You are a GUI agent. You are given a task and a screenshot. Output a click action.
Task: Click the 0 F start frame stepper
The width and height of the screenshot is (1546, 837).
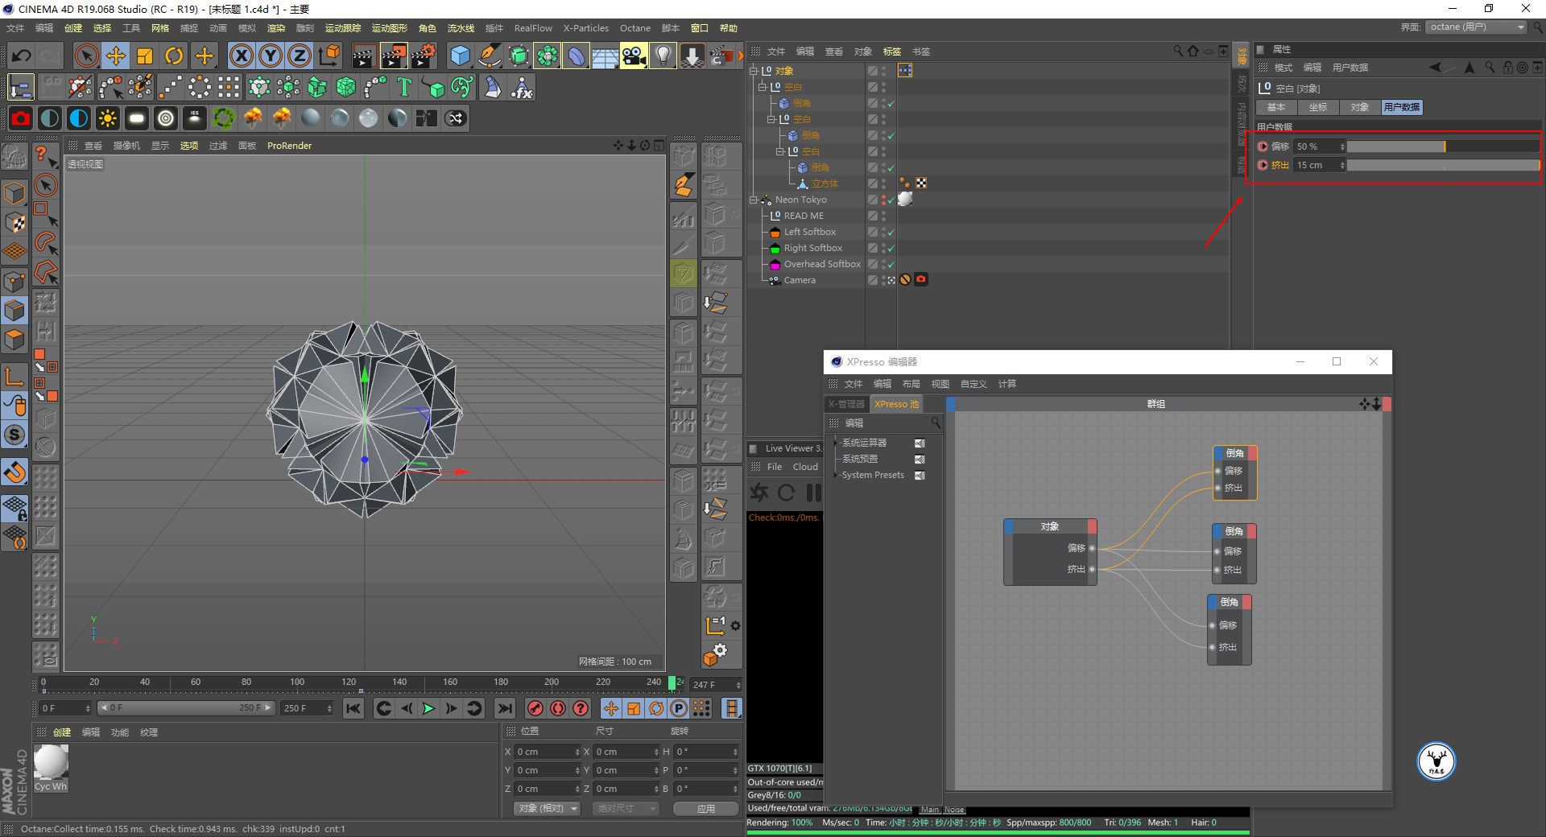pyautogui.click(x=87, y=708)
